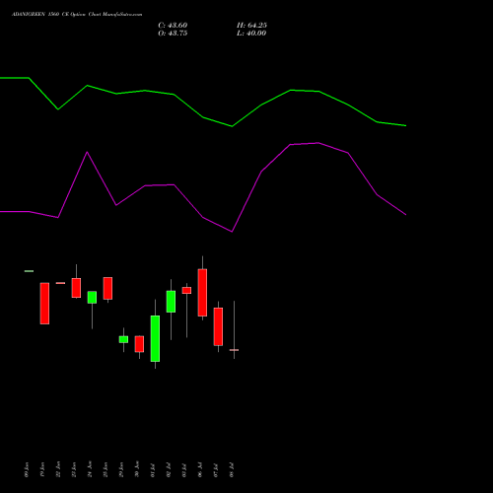Click the small green candle above 29 Jun

pos(123,339)
